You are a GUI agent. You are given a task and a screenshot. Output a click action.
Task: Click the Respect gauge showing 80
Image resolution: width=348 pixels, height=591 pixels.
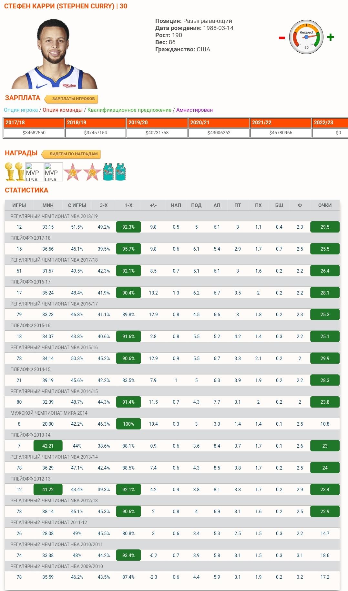[x=306, y=37]
